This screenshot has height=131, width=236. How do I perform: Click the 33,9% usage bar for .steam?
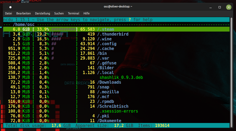click(63, 29)
